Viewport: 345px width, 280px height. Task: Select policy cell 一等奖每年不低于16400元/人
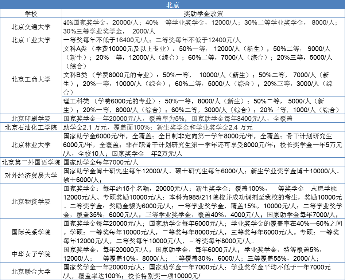click(203, 40)
